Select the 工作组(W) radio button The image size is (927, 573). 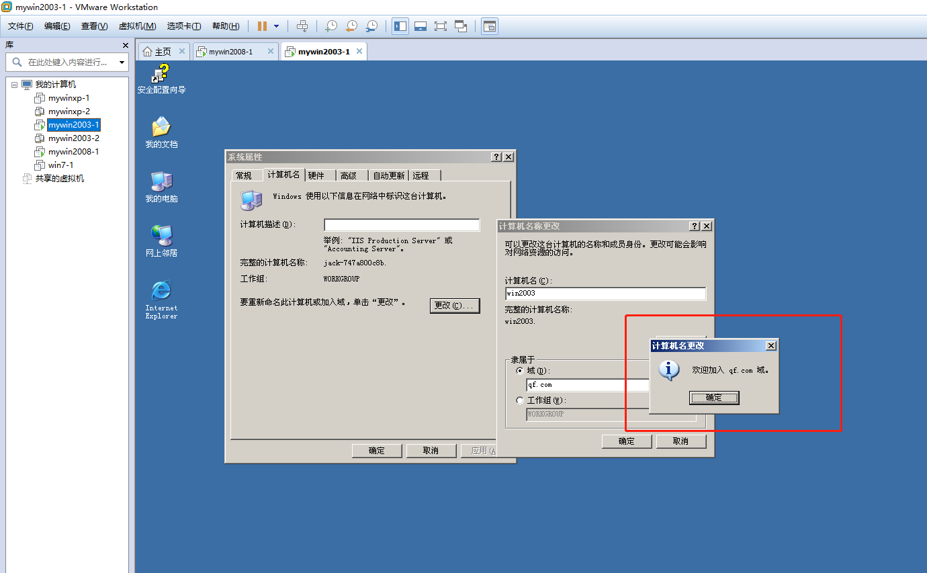coord(519,400)
